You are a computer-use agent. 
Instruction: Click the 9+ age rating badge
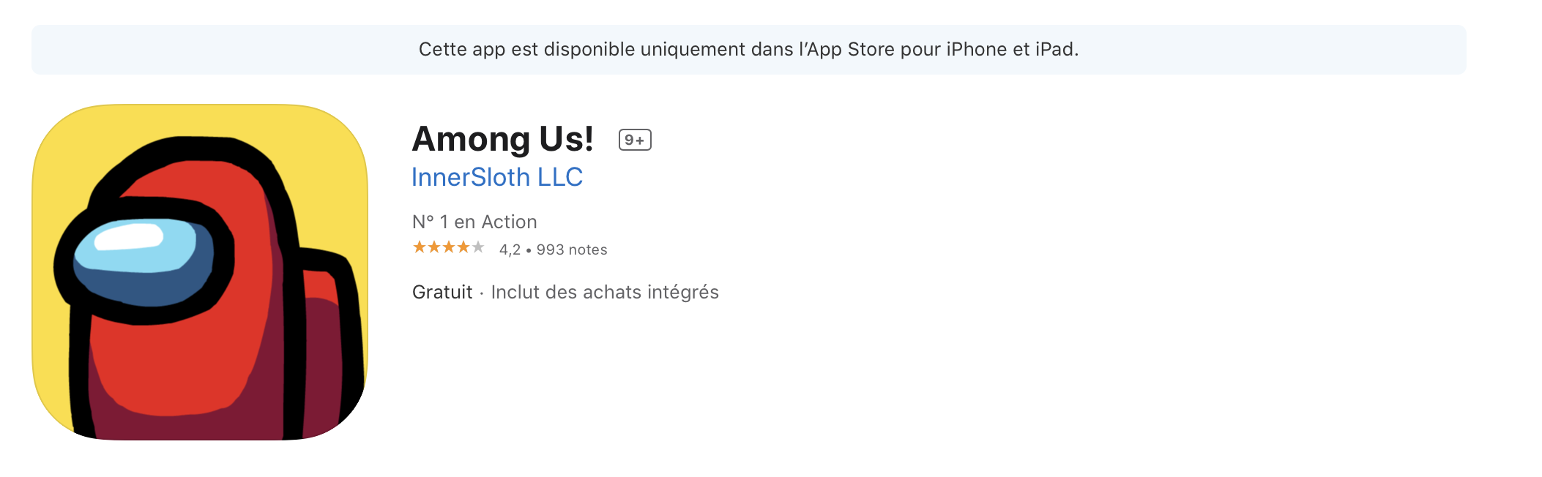click(635, 140)
